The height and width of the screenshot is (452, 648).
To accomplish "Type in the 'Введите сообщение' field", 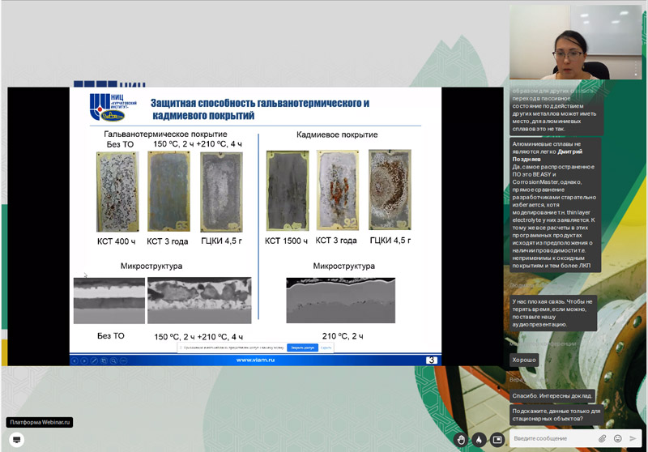I will pyautogui.click(x=552, y=438).
